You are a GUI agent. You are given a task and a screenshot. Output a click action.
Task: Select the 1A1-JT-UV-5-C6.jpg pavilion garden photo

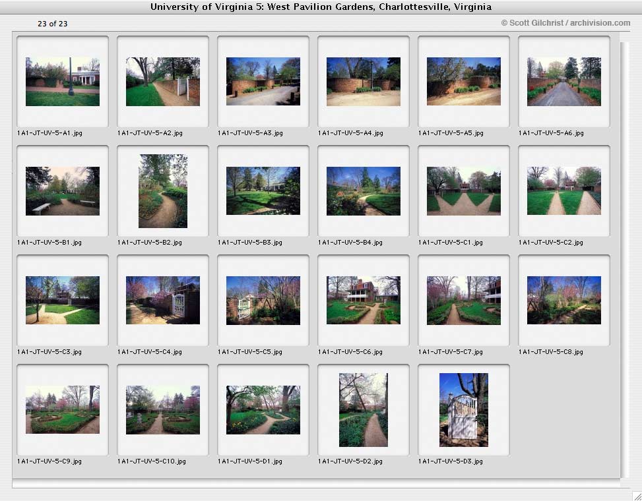click(364, 300)
